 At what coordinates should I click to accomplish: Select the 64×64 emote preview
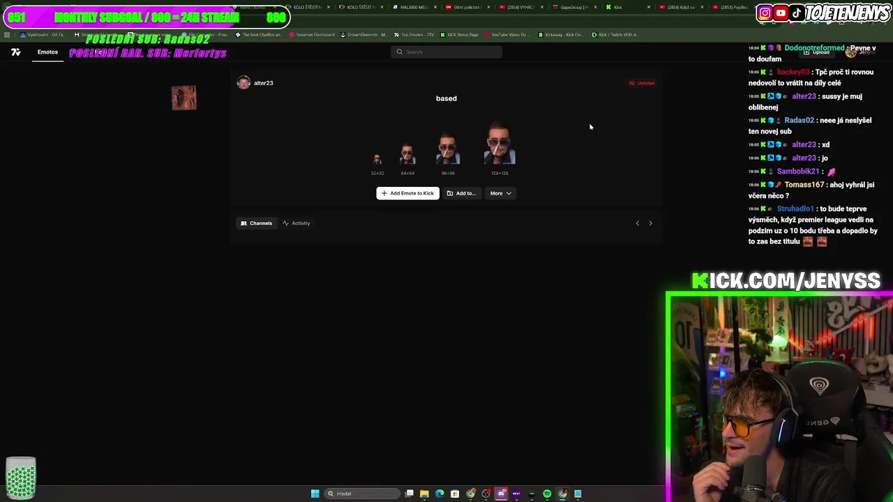(x=407, y=154)
